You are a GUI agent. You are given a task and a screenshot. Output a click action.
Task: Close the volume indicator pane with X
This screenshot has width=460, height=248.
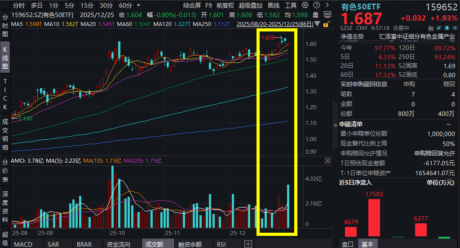pyautogui.click(x=327, y=160)
